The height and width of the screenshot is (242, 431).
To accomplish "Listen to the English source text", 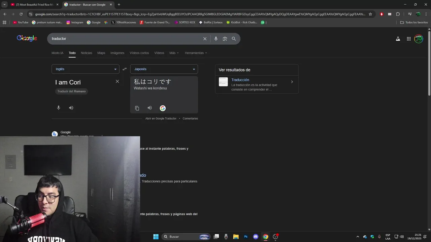I will [71, 108].
